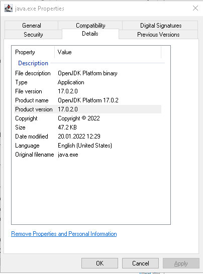Select the Product name row
The height and width of the screenshot is (274, 203).
coord(87,100)
